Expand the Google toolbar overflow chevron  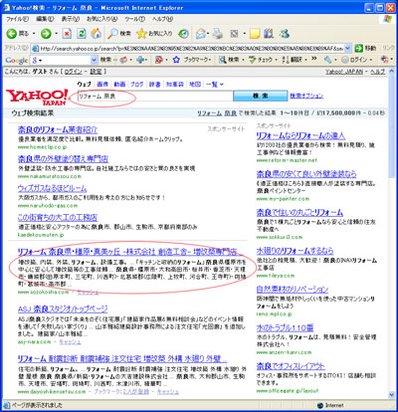click(314, 60)
